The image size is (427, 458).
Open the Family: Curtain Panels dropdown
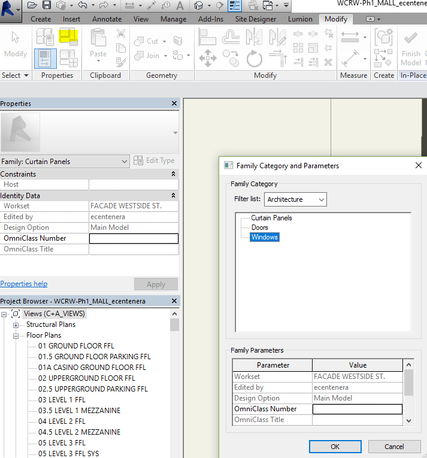[65, 161]
